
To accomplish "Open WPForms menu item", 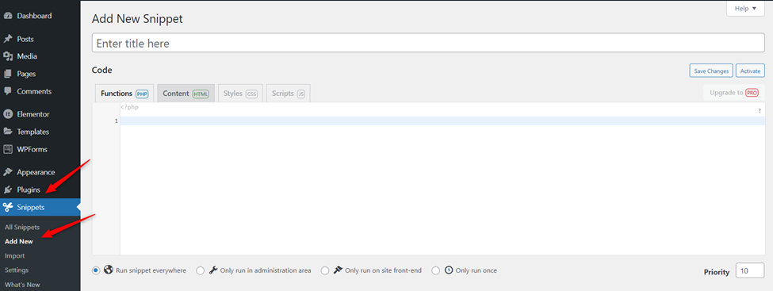I will coord(40,149).
